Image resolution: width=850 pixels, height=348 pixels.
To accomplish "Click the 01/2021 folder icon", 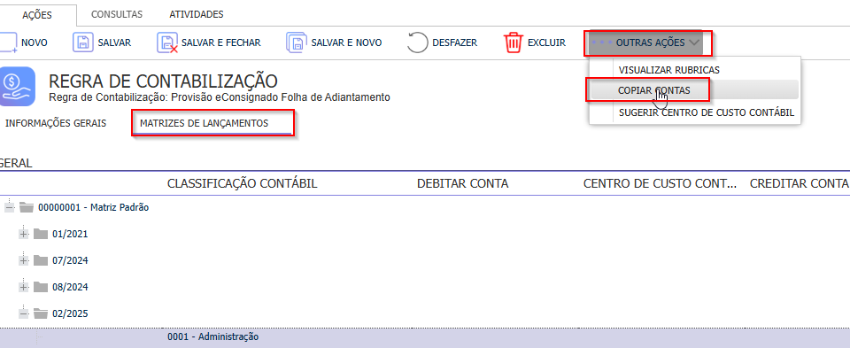I will pyautogui.click(x=41, y=234).
